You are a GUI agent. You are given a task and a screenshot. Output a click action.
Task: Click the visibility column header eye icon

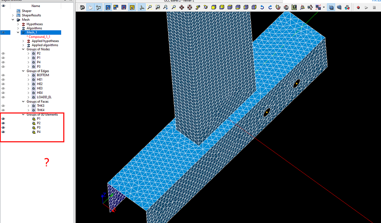tap(3, 6)
